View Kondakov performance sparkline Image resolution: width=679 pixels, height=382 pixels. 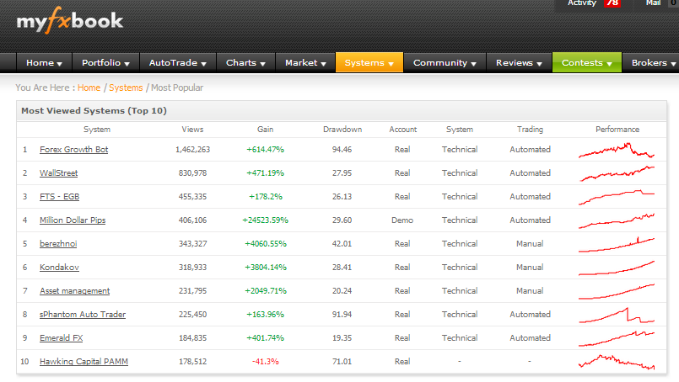(617, 268)
